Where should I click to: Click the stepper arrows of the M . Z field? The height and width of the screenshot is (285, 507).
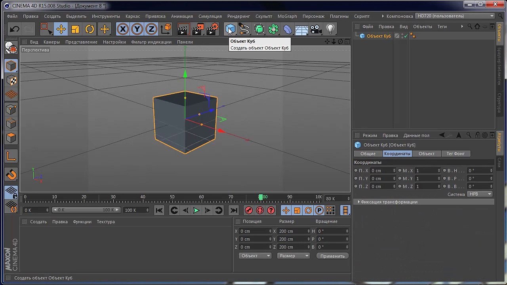[x=438, y=186]
